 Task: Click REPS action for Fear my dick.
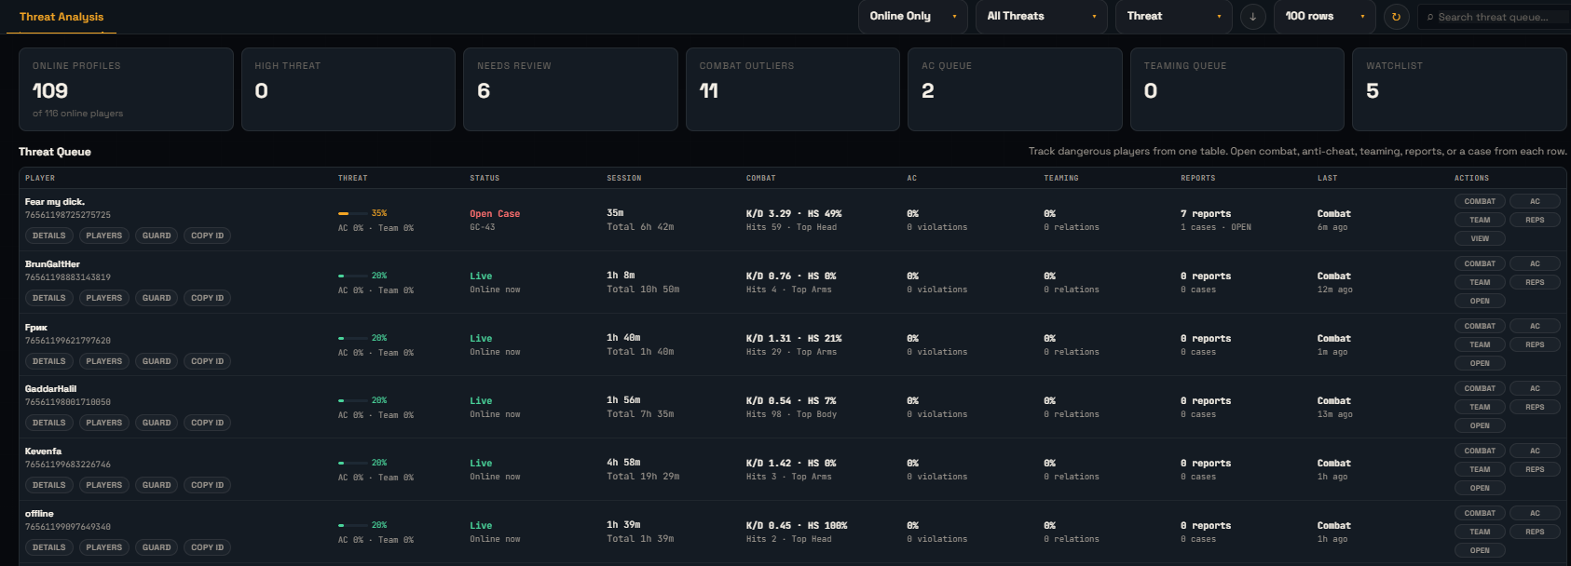1535,220
